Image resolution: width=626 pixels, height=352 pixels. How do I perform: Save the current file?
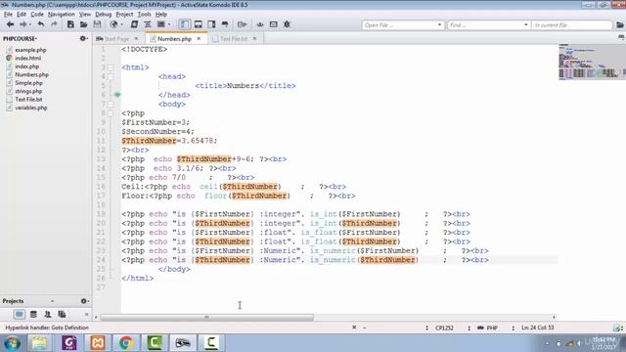coord(97,24)
